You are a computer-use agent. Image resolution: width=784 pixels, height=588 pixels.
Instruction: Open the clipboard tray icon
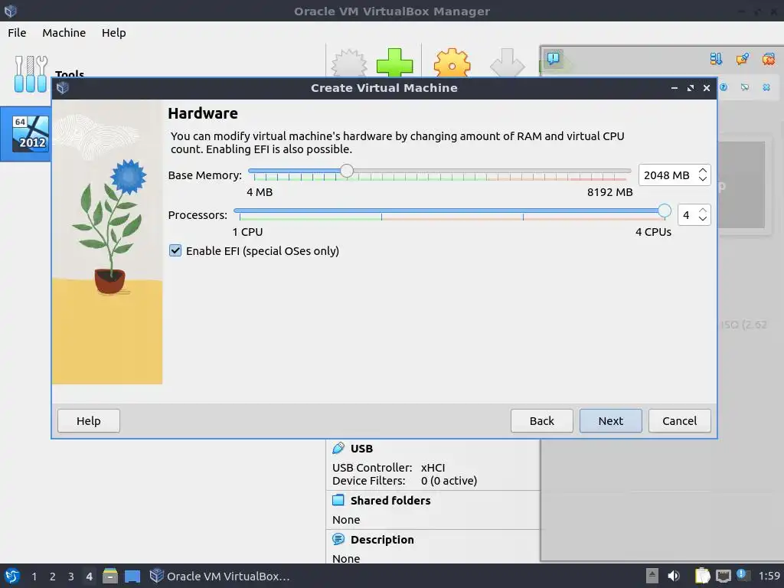click(703, 576)
